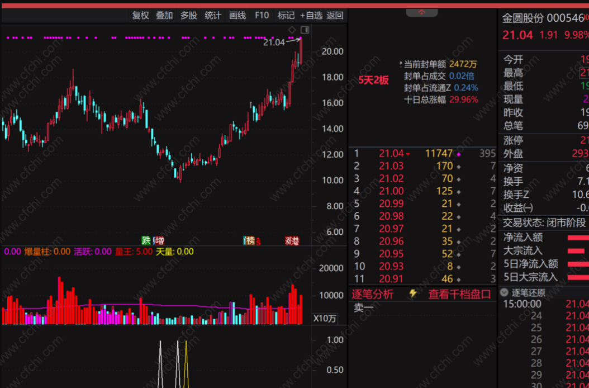The height and width of the screenshot is (388, 589).
Task: Click the 返回 back button
Action: [335, 16]
